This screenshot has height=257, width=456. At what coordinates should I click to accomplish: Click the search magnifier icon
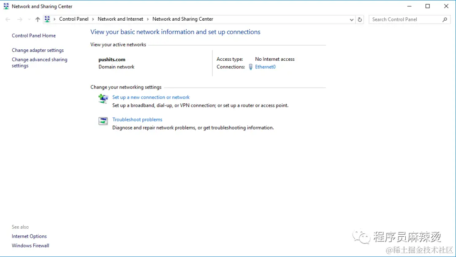coord(445,19)
